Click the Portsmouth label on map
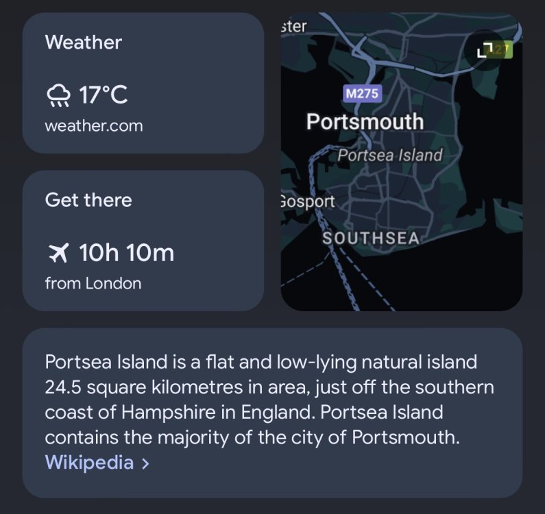 (365, 121)
